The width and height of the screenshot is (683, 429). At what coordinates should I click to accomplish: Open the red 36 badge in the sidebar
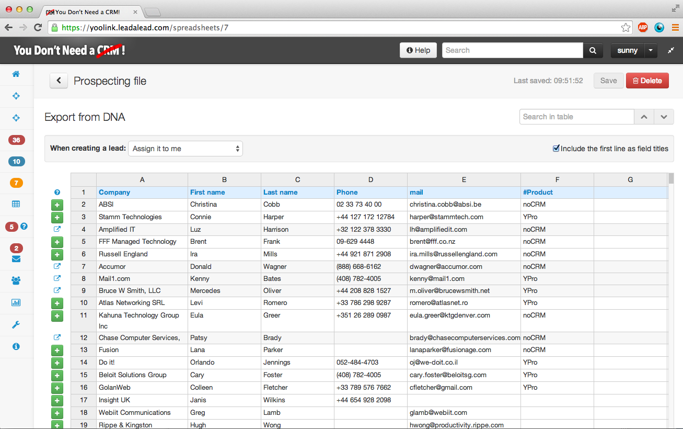pos(16,140)
